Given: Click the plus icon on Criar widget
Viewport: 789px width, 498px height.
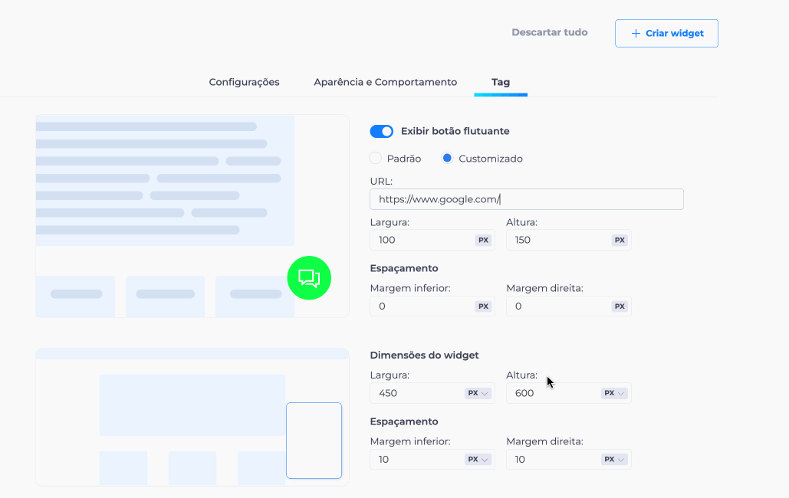Looking at the screenshot, I should 636,33.
